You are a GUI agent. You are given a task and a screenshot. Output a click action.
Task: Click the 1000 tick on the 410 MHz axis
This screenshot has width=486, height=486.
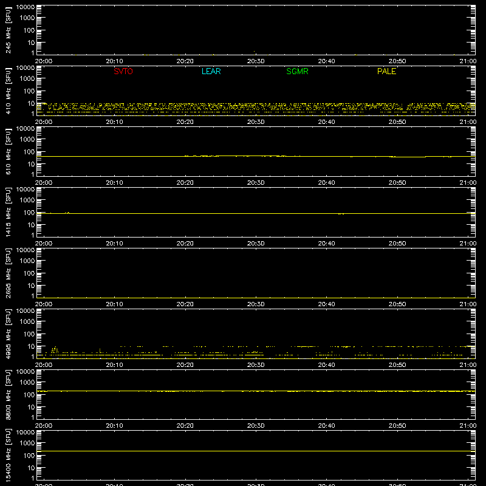point(27,79)
